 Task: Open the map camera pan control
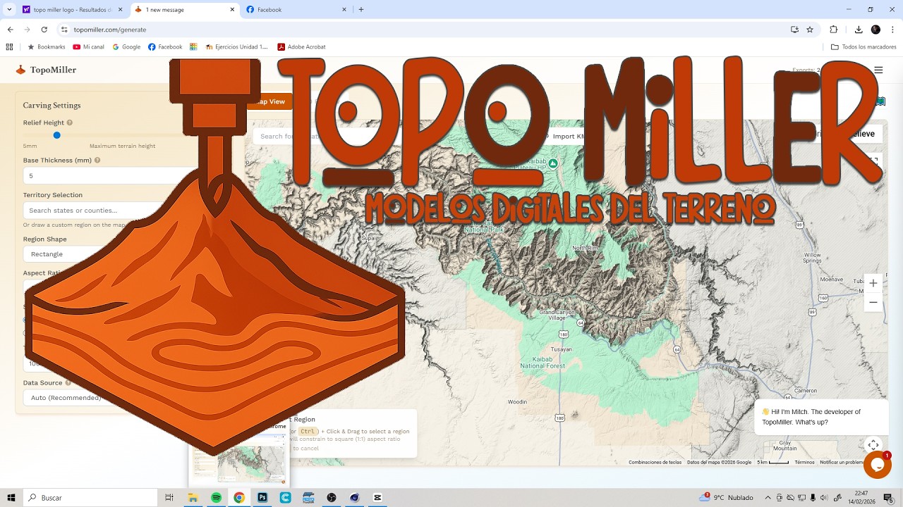click(x=873, y=445)
